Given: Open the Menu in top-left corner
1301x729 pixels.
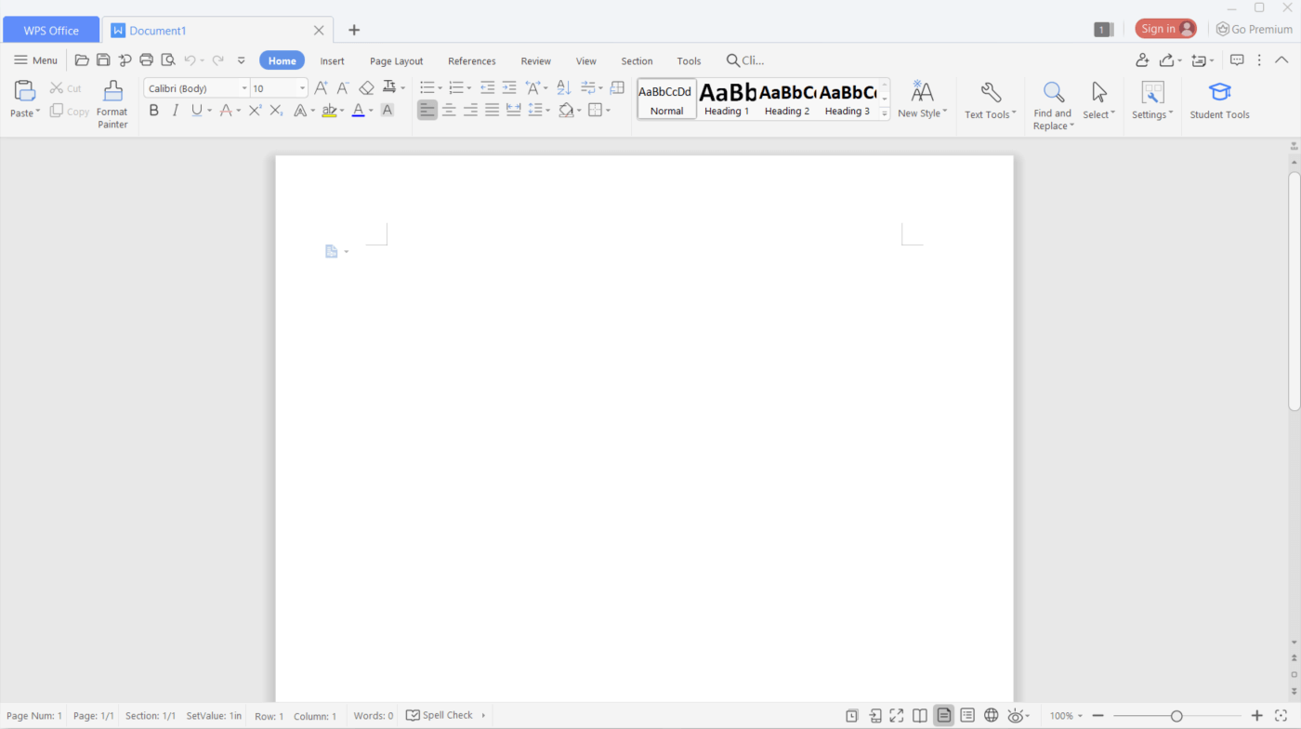Looking at the screenshot, I should pos(35,60).
